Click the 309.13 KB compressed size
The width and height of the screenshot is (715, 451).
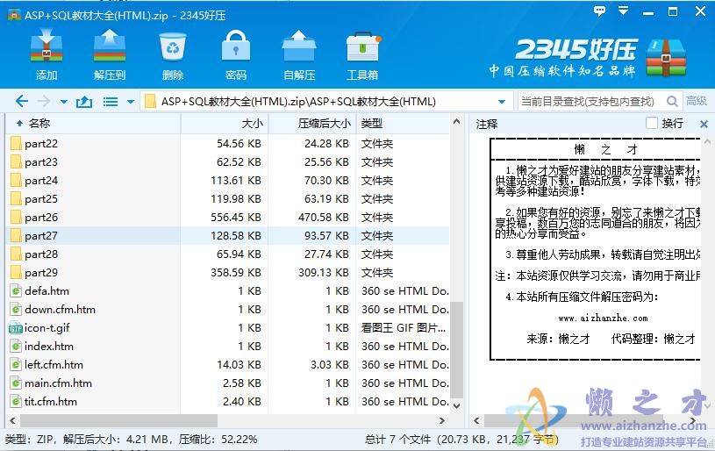[324, 273]
